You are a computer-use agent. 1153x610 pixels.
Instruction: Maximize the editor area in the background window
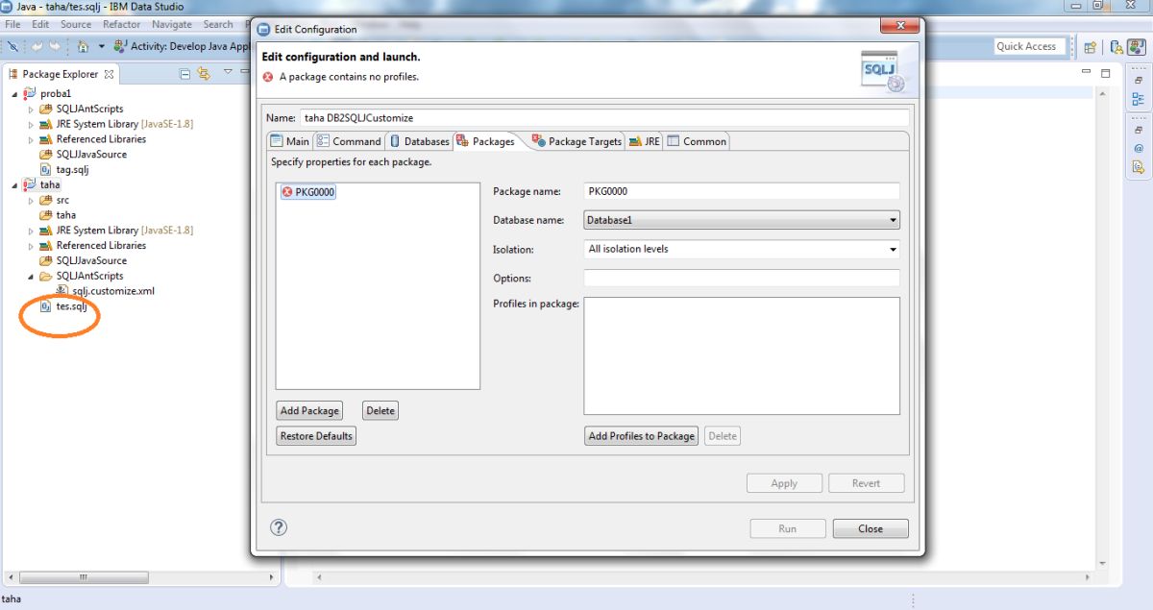pyautogui.click(x=1107, y=73)
